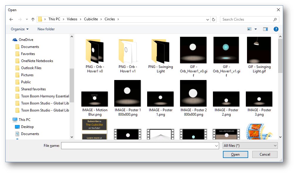Select the GIF - Swinging Light.gif thumbnail
294x173 pixels.
coord(259,50)
